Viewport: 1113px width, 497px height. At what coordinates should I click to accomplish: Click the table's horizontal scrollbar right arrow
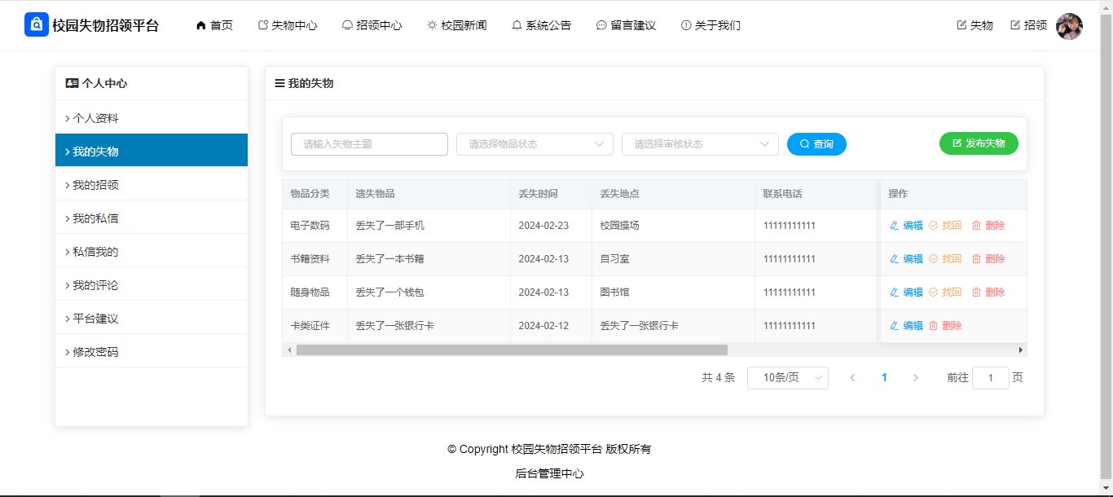tap(1020, 350)
